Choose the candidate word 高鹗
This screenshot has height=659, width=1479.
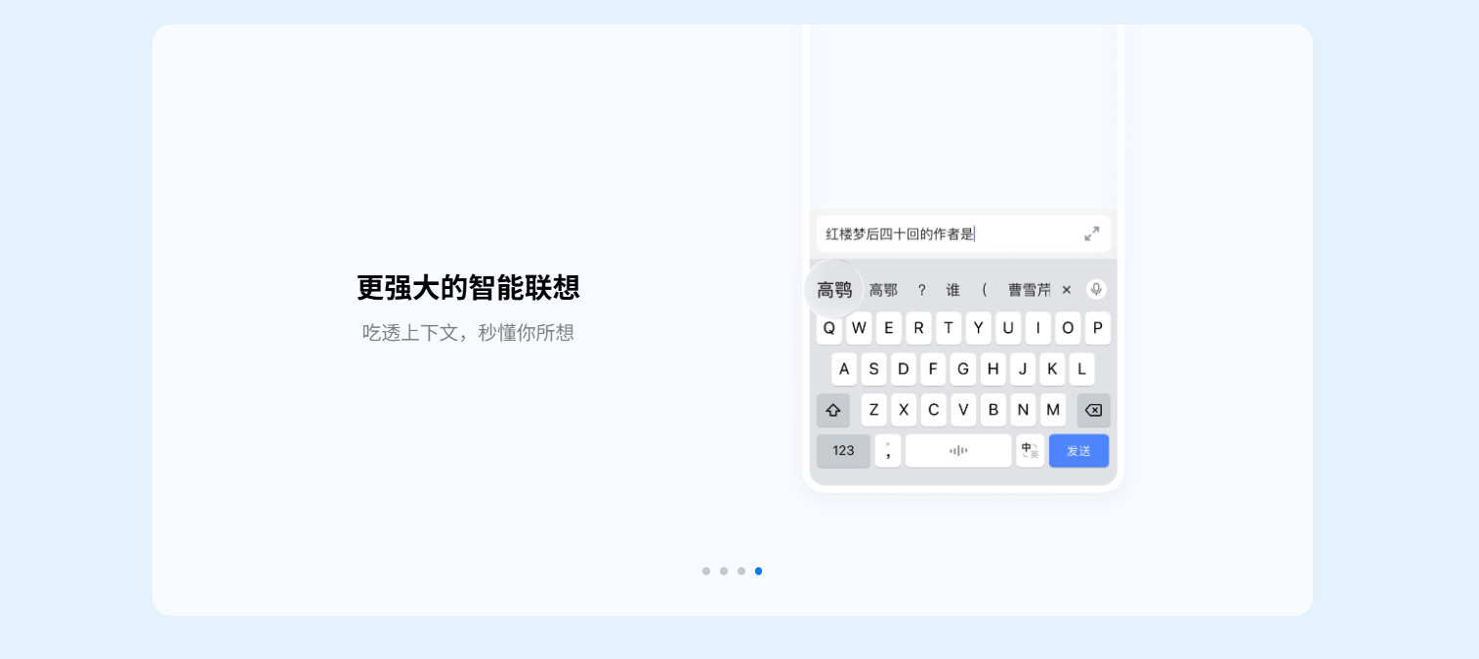click(834, 289)
